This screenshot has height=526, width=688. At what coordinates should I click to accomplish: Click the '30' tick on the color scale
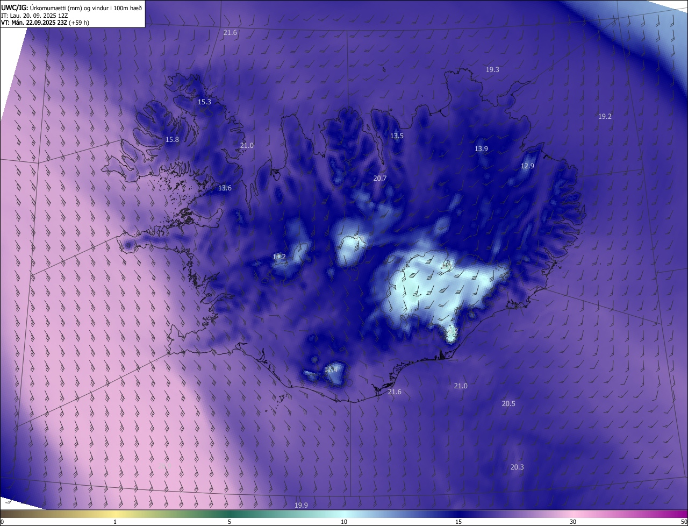point(573,522)
